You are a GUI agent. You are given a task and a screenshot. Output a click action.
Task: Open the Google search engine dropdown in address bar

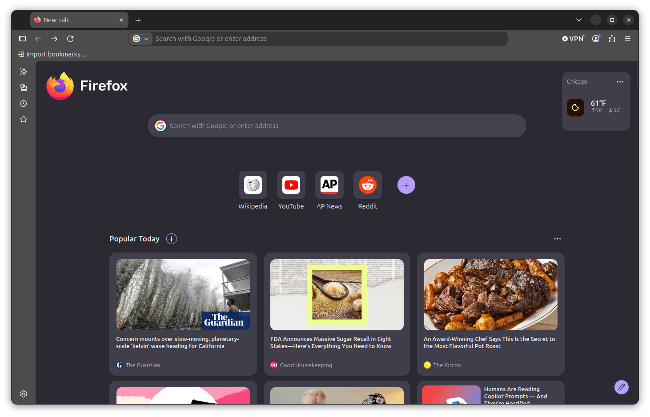(x=141, y=39)
